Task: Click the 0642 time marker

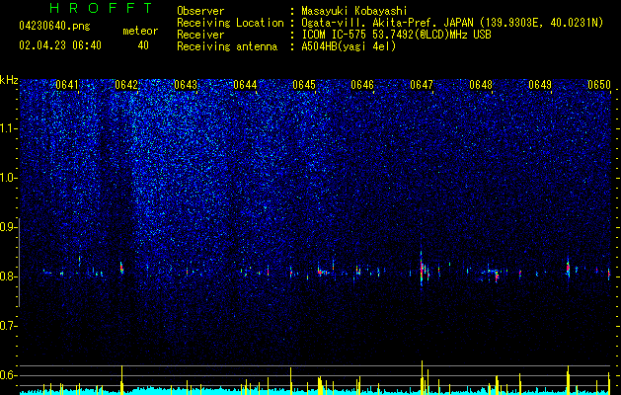Action: (x=126, y=85)
